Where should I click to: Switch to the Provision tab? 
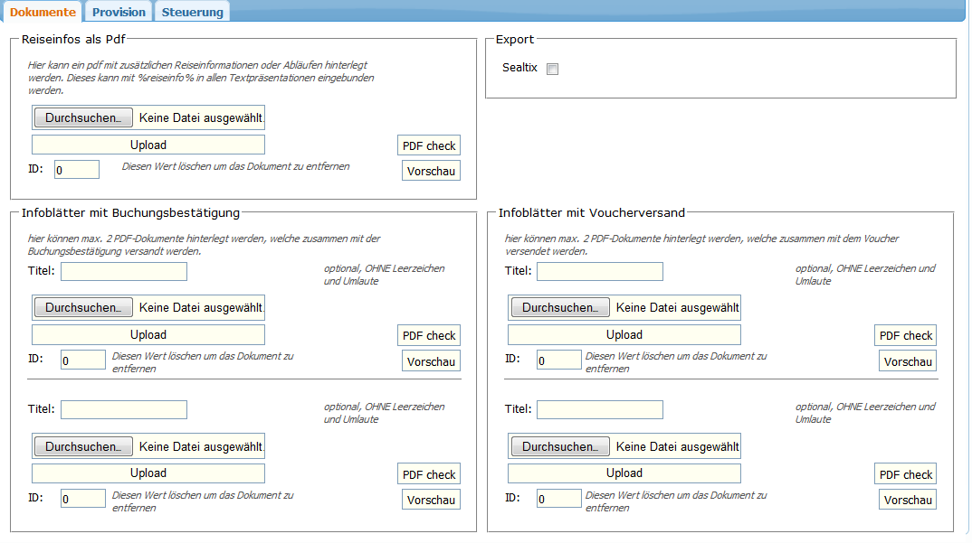point(119,12)
